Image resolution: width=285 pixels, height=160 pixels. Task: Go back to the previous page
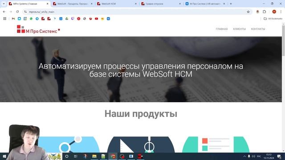4,12
